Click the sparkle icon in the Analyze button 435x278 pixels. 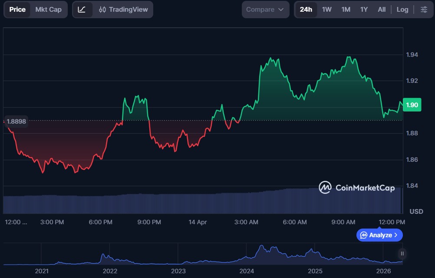tap(363, 235)
